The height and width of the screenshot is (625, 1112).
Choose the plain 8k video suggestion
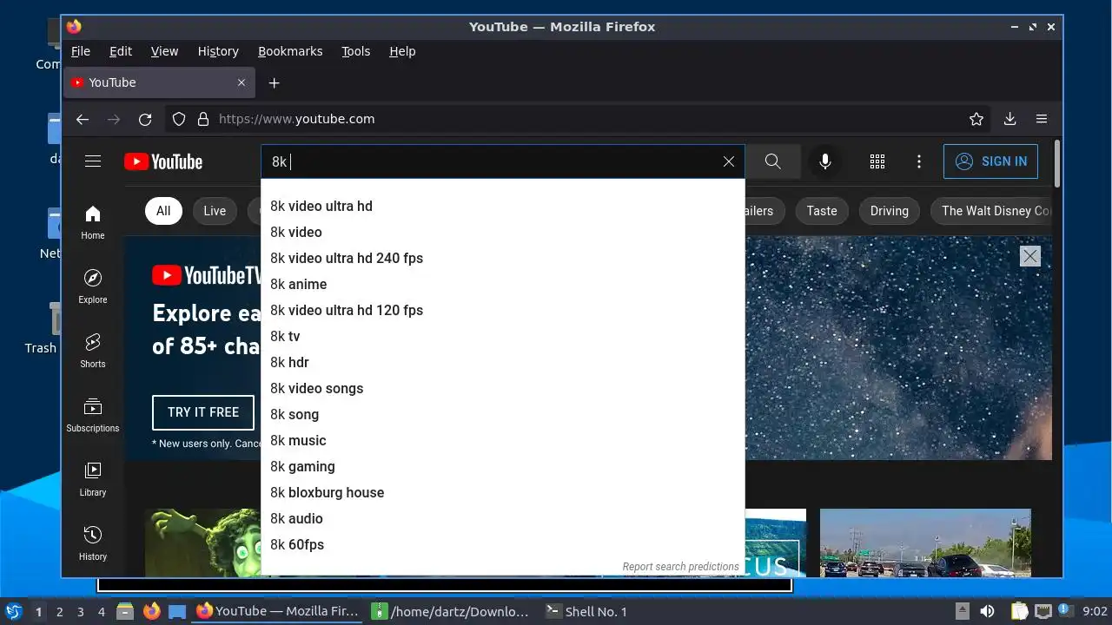tap(503, 232)
